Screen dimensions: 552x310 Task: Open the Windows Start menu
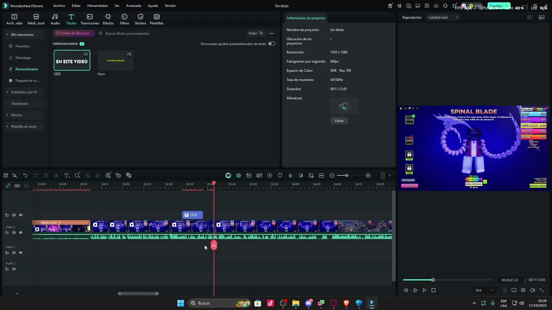(x=181, y=303)
